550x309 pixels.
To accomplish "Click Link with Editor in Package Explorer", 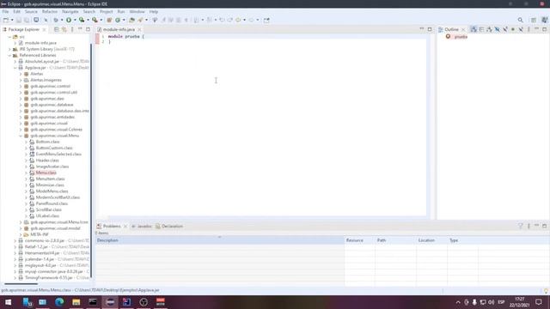I will coord(64,29).
